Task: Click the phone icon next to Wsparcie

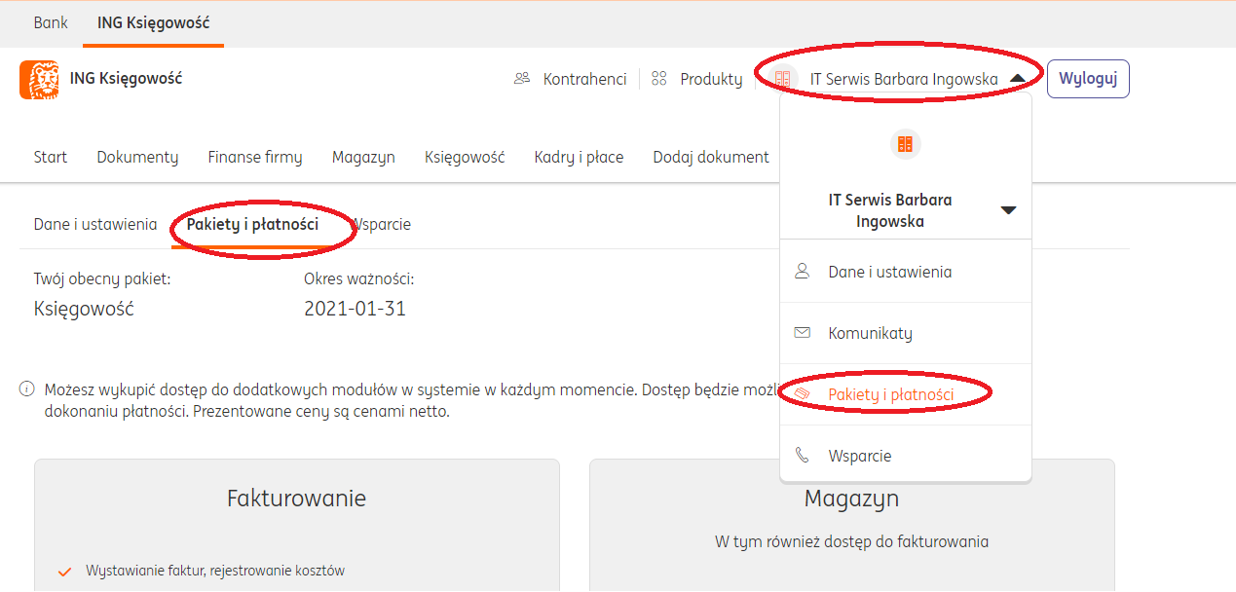Action: tap(803, 456)
